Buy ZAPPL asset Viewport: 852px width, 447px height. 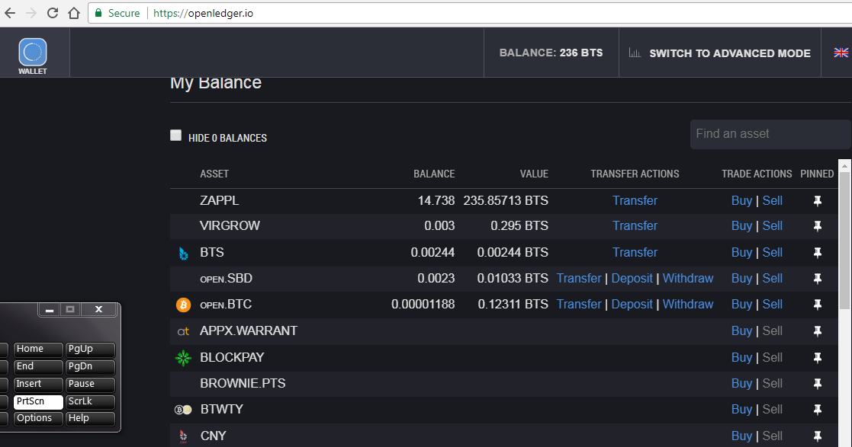(741, 201)
